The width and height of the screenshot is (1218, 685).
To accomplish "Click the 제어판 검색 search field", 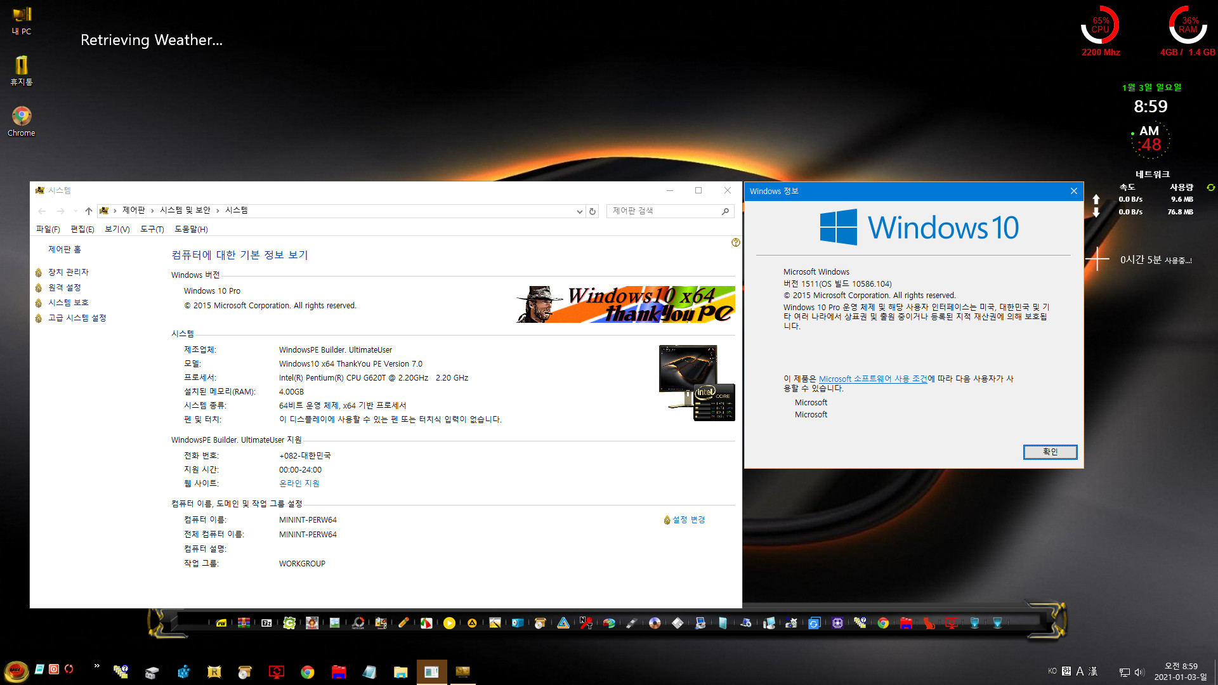I will 670,211.
